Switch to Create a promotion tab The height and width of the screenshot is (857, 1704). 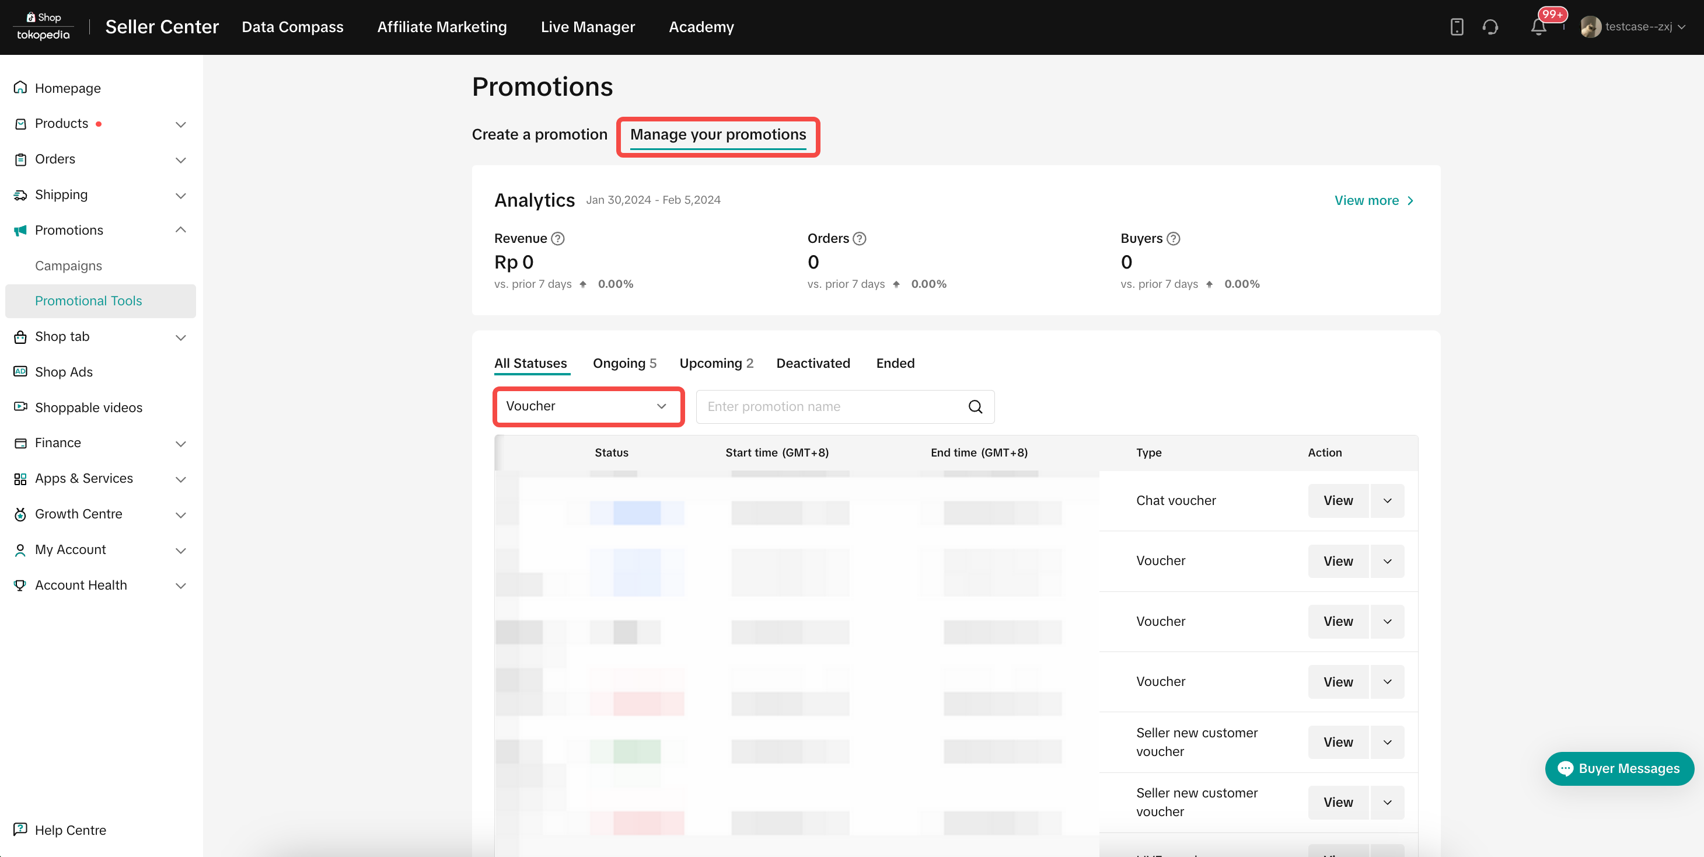539,134
